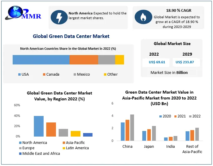The image size is (213, 166).
Task: Click the 2021 legend entry in Asia-Pacific chart
Action: (179, 116)
